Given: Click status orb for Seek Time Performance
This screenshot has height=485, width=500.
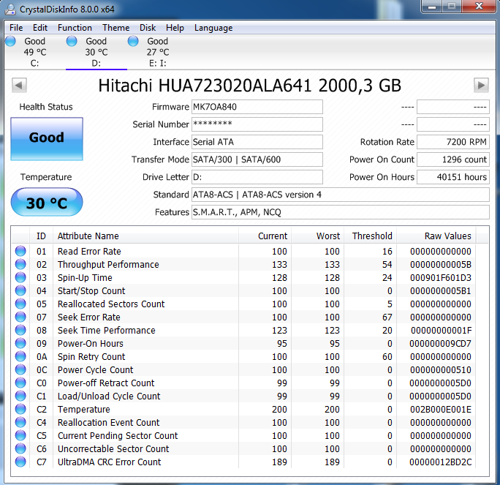Looking at the screenshot, I should 20,330.
